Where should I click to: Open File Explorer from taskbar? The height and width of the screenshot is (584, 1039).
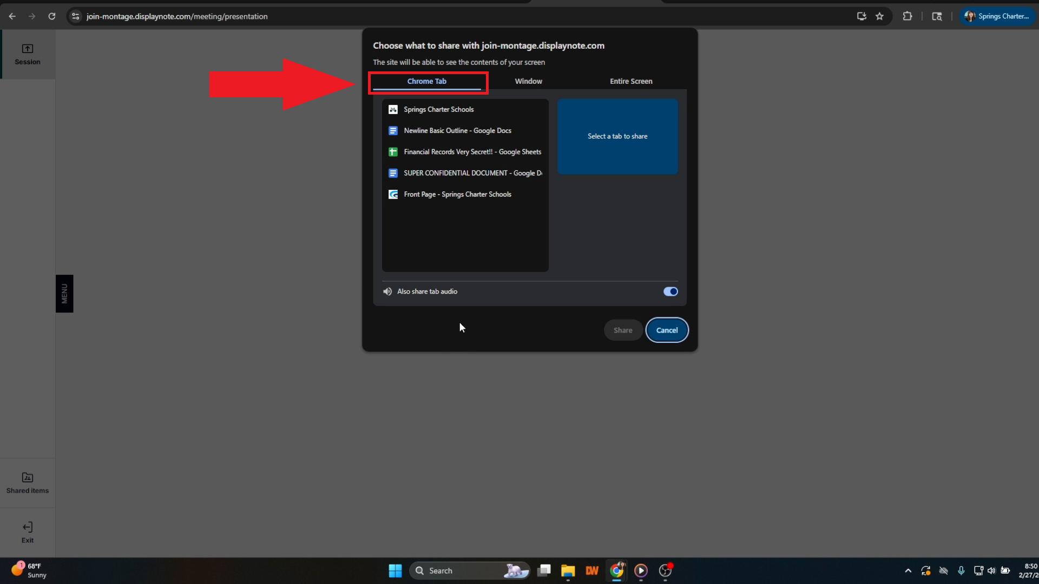568,570
